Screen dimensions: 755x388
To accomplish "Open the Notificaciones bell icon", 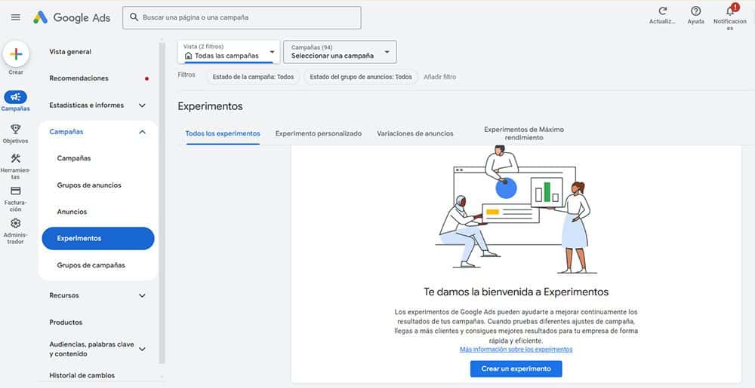I will [x=730, y=11].
